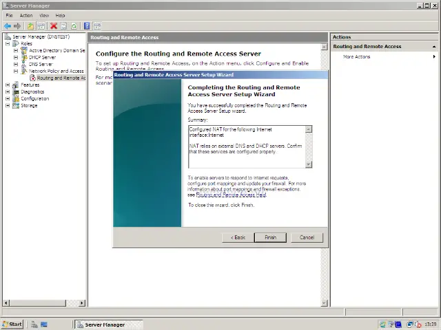Image resolution: width=441 pixels, height=330 pixels.
Task: Click the network tray icon beside volume
Action: 410,324
